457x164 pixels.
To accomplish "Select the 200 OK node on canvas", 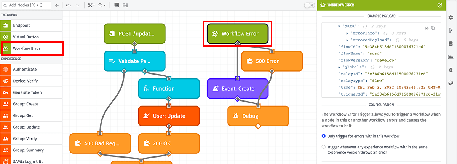I will (169, 143).
